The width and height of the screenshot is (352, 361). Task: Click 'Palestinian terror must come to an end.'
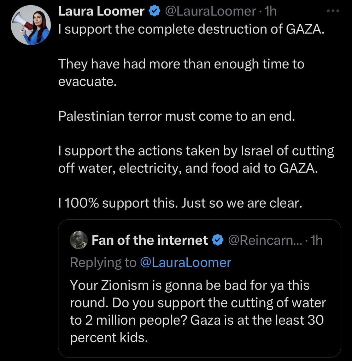[176, 116]
